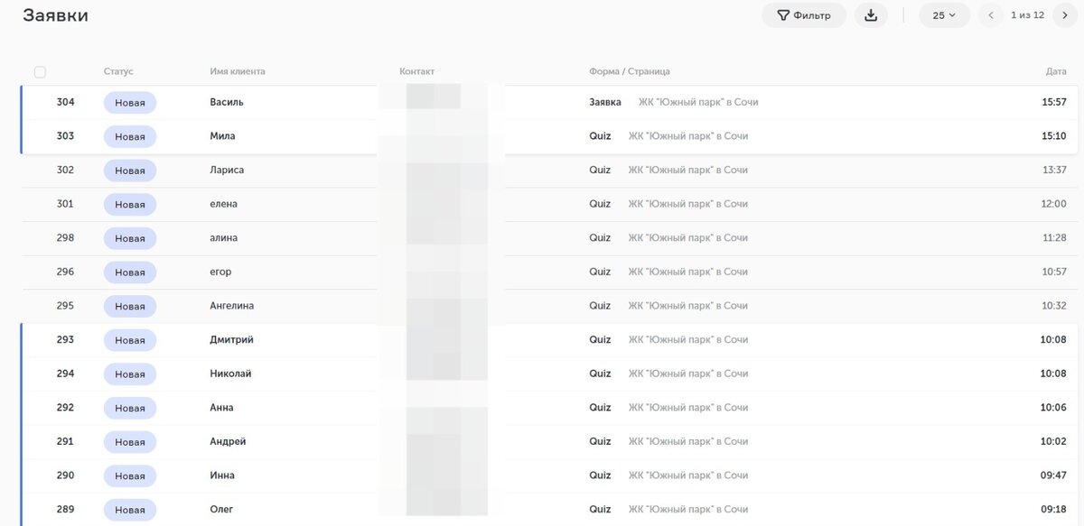Click Новая status badge for Лариса

[130, 171]
